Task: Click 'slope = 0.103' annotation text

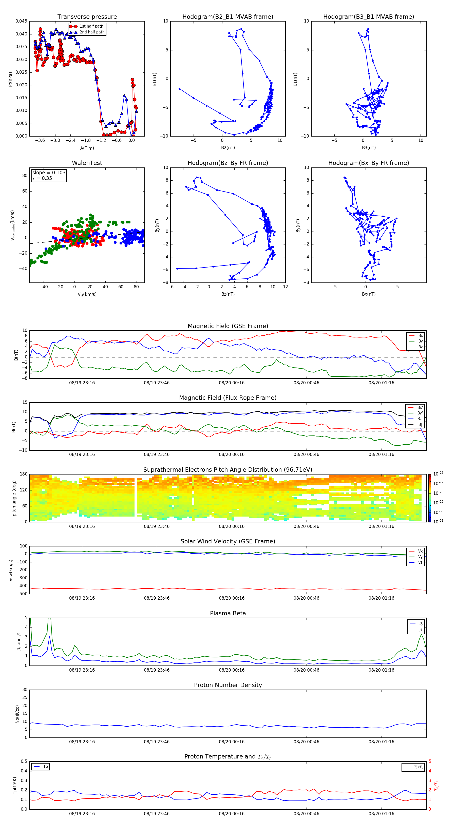Action: (x=49, y=173)
